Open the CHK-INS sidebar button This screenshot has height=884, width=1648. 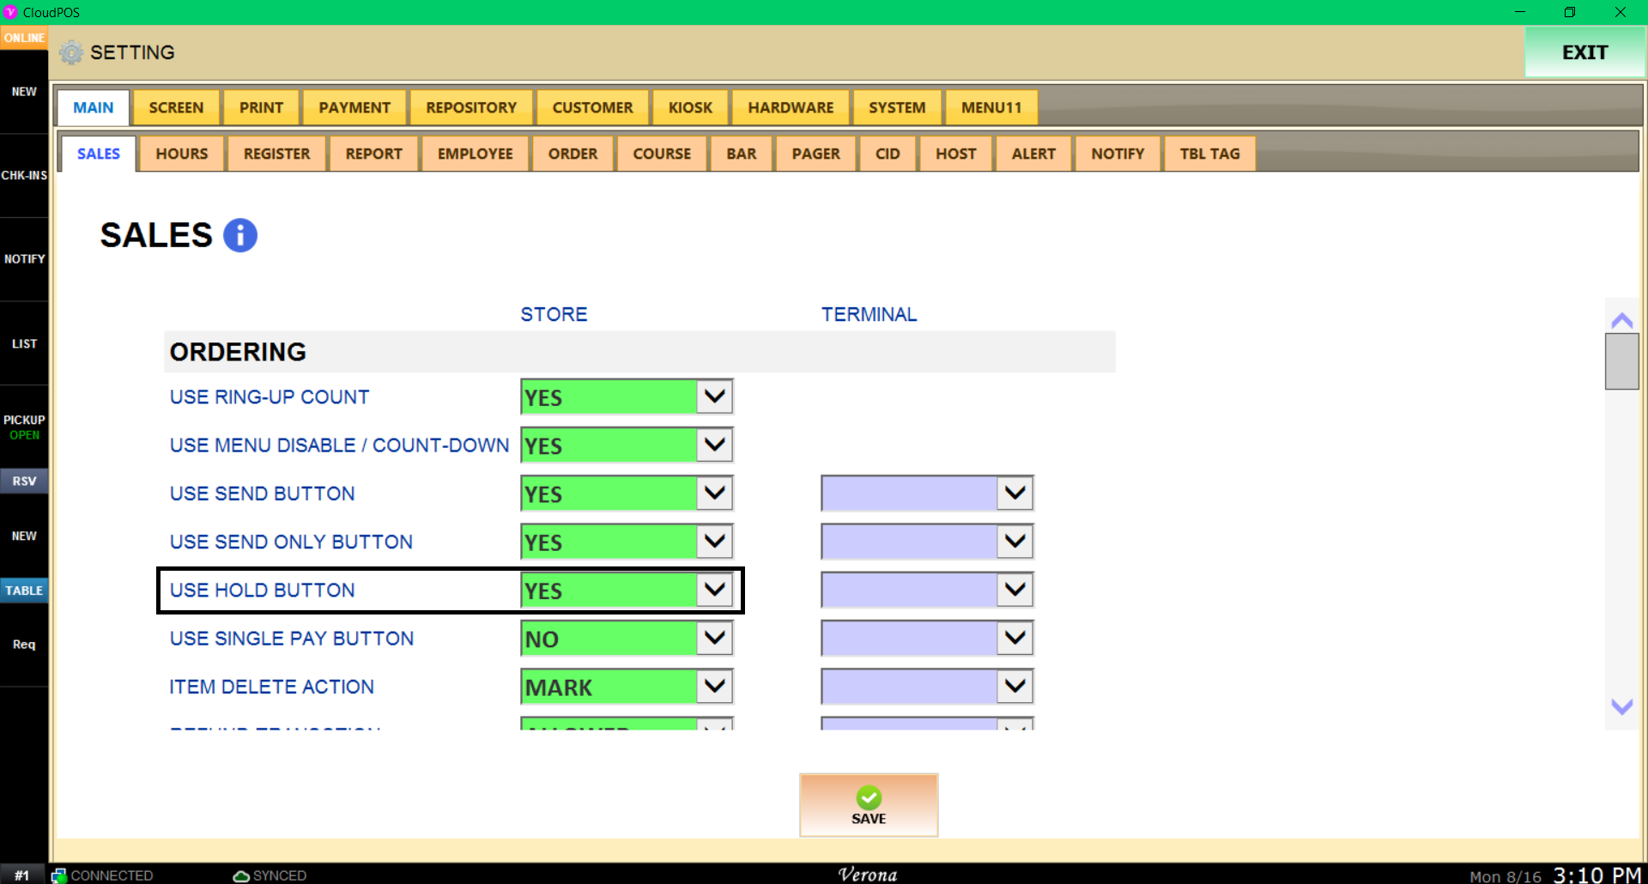click(x=24, y=175)
